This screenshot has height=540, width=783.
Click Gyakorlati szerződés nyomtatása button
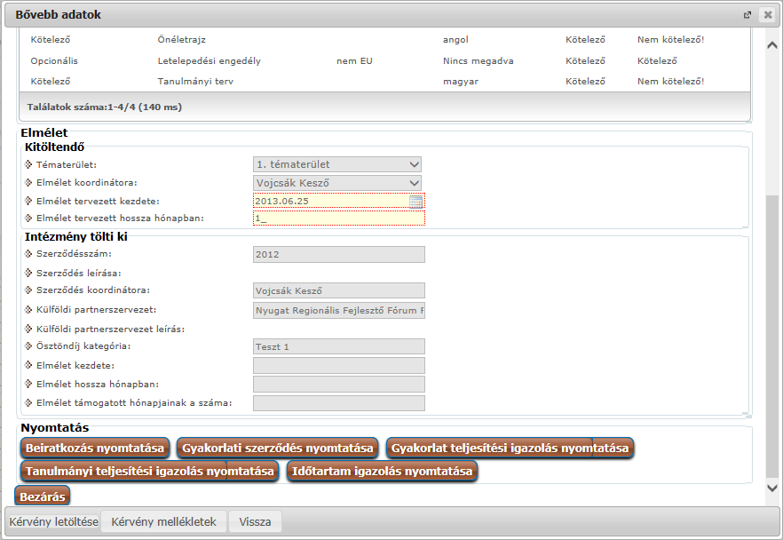click(x=278, y=449)
